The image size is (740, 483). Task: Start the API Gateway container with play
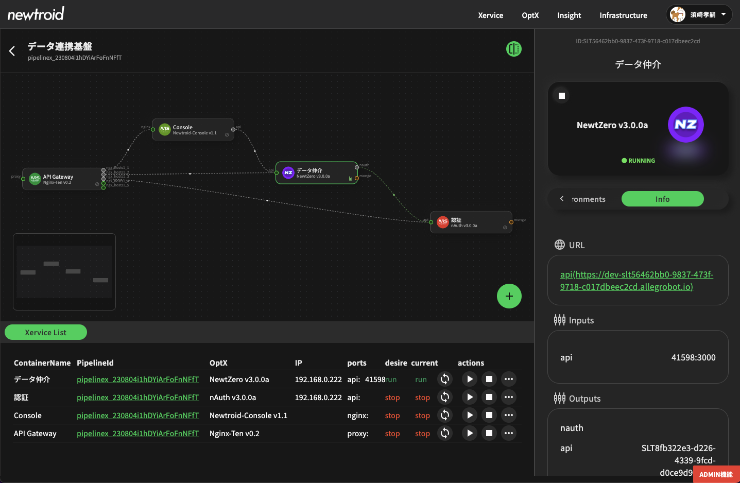(470, 433)
